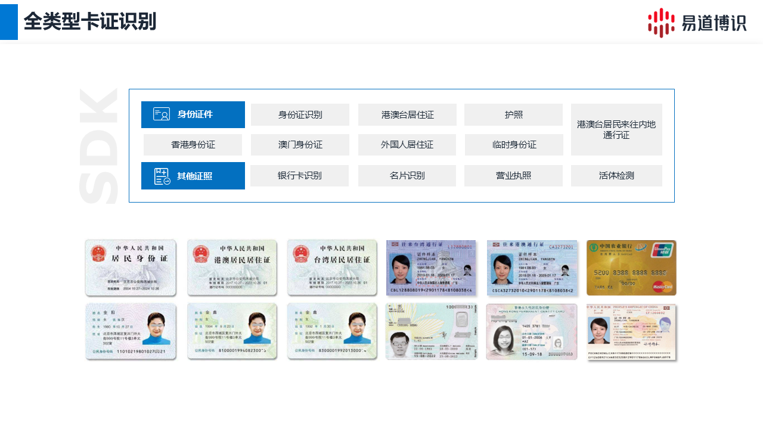
Task: Click the document icon beside 其他证照
Action: pyautogui.click(x=162, y=176)
